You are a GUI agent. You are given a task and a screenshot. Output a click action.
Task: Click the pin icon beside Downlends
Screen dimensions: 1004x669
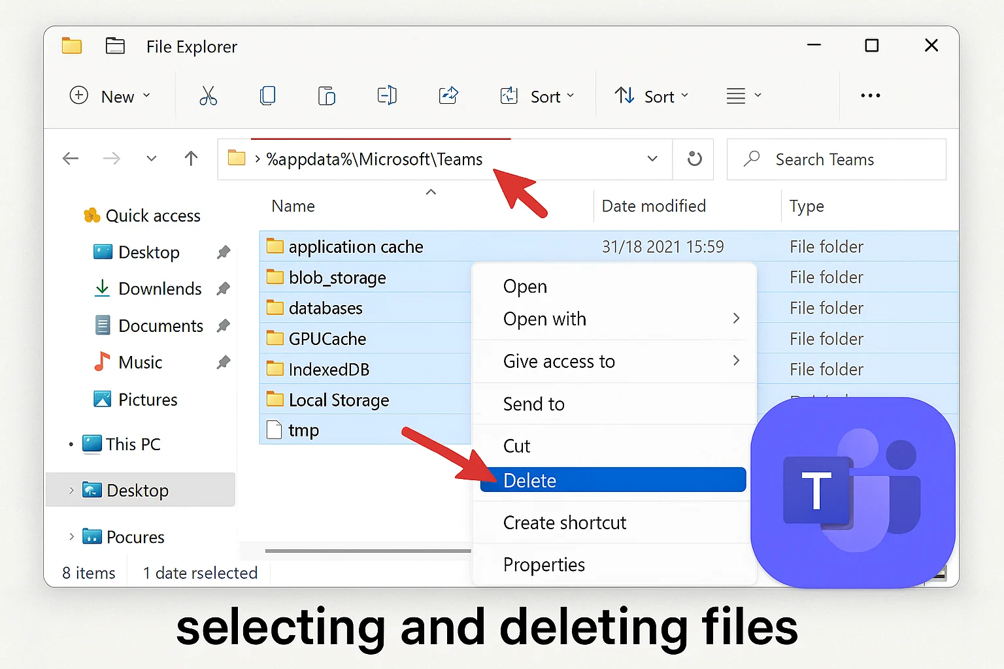pyautogui.click(x=224, y=288)
